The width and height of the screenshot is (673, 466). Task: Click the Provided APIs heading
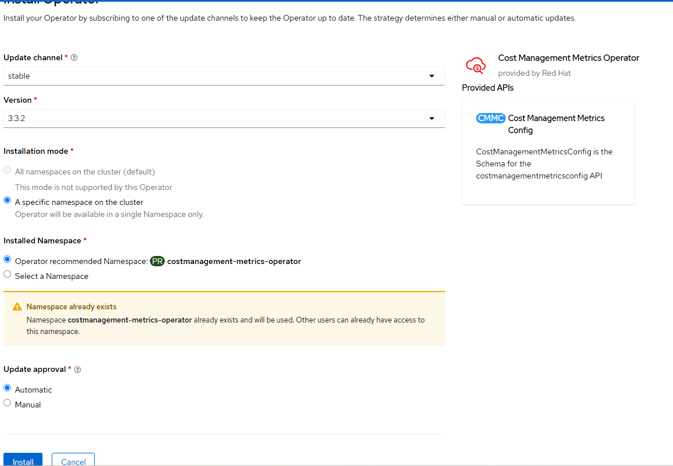[x=488, y=88]
